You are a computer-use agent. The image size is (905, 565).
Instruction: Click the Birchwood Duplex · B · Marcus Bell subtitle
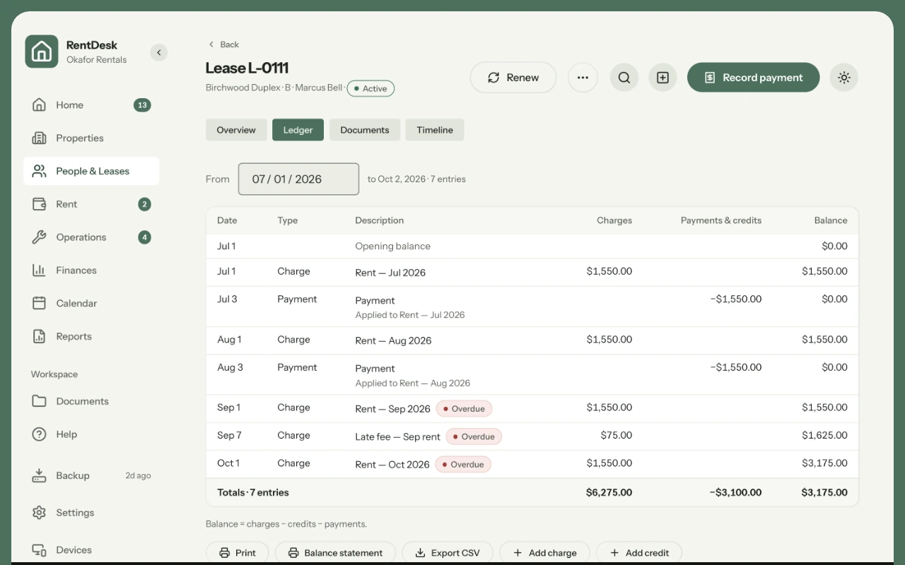[274, 88]
